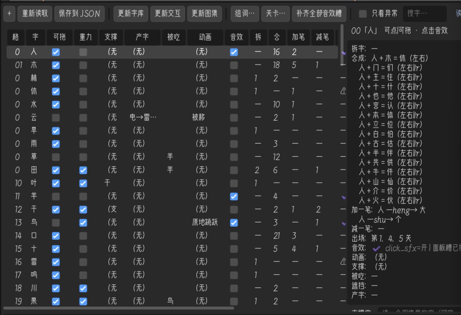The image size is (461, 315).
Task: Click the 加笔 column header
Action: click(298, 37)
